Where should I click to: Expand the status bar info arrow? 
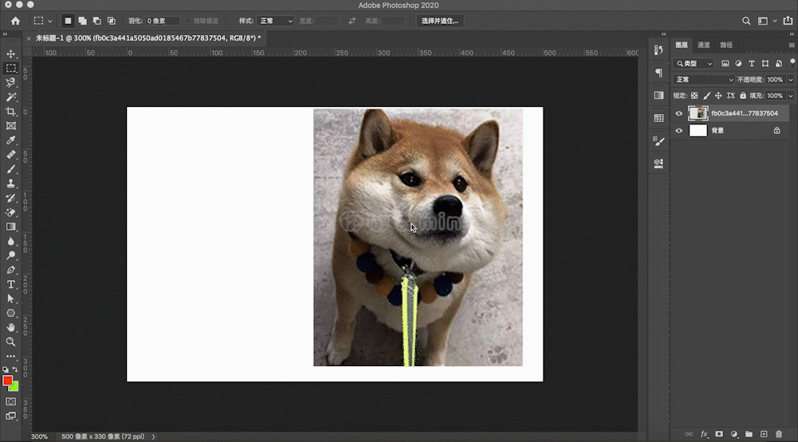click(x=153, y=436)
